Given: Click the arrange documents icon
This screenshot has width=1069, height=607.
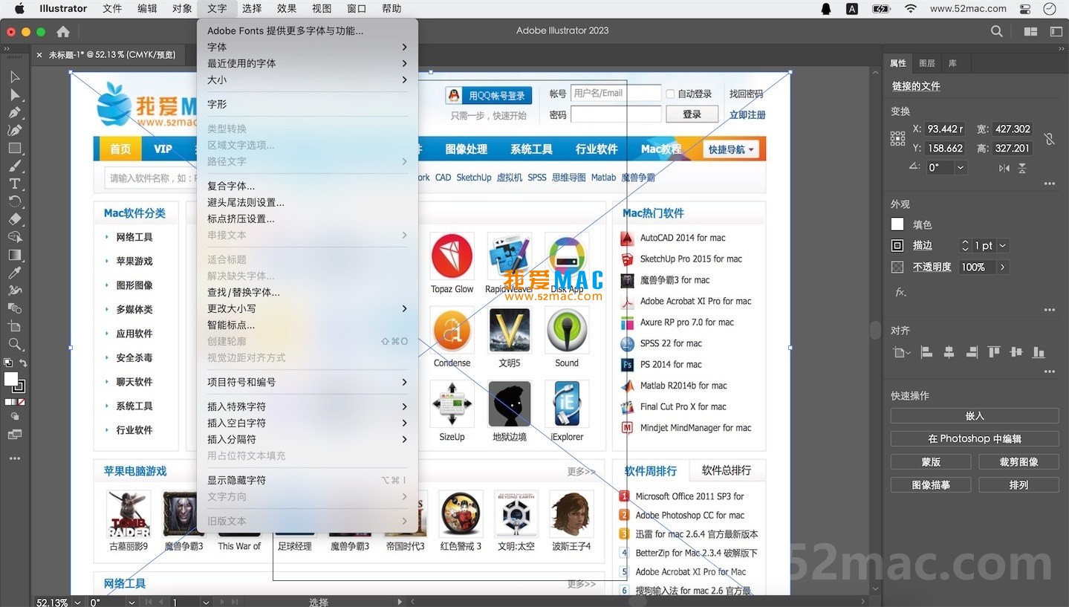Looking at the screenshot, I should click(1030, 31).
